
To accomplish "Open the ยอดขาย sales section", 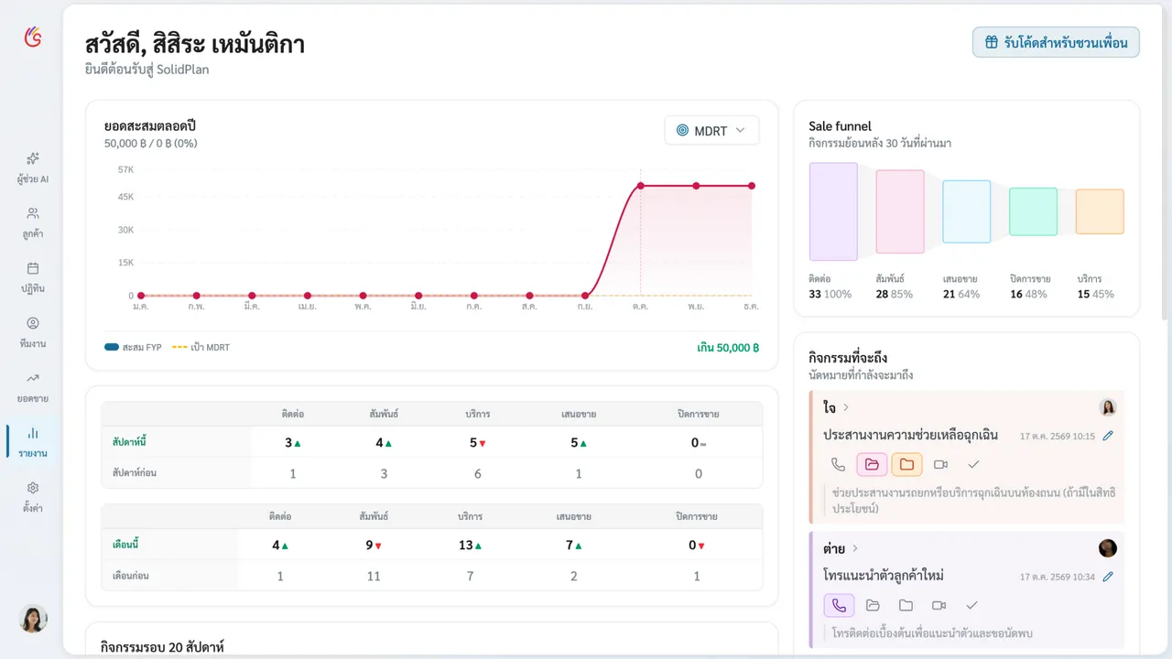I will [x=33, y=387].
